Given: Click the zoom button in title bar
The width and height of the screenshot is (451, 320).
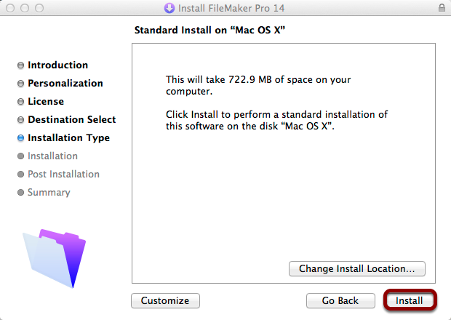Looking at the screenshot, I should click(39, 8).
